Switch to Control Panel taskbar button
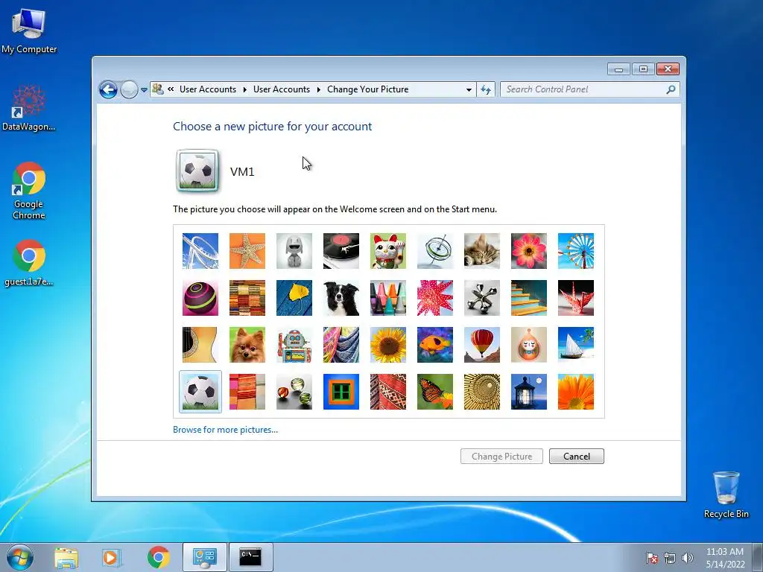 point(204,557)
